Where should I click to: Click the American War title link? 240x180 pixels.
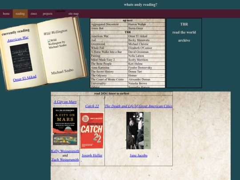point(18,39)
